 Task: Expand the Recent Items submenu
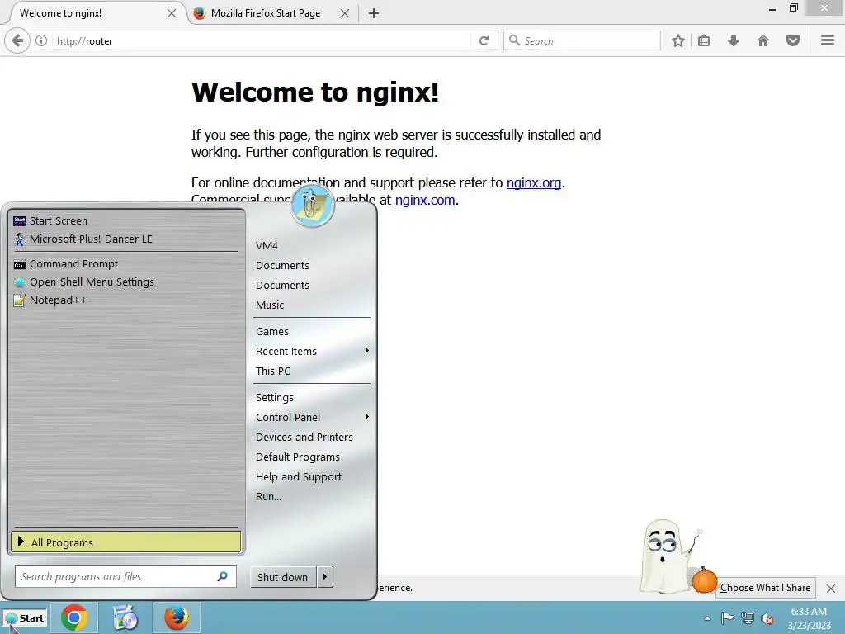click(311, 352)
